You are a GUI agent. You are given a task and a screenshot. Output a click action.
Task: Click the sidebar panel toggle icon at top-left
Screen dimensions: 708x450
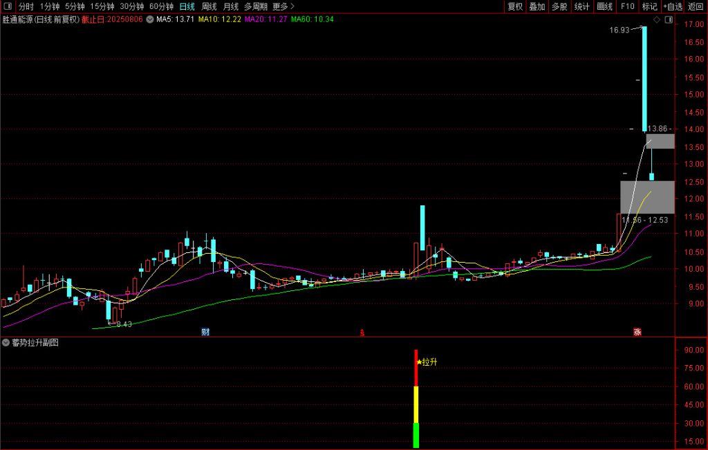coord(6,6)
